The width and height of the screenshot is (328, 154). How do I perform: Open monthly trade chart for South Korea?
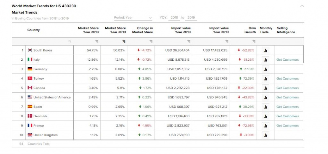266,50
